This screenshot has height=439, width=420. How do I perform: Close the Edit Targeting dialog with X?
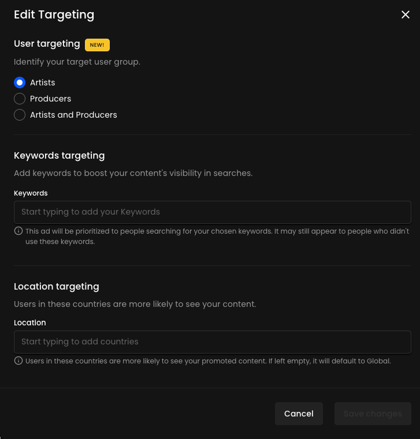click(405, 15)
